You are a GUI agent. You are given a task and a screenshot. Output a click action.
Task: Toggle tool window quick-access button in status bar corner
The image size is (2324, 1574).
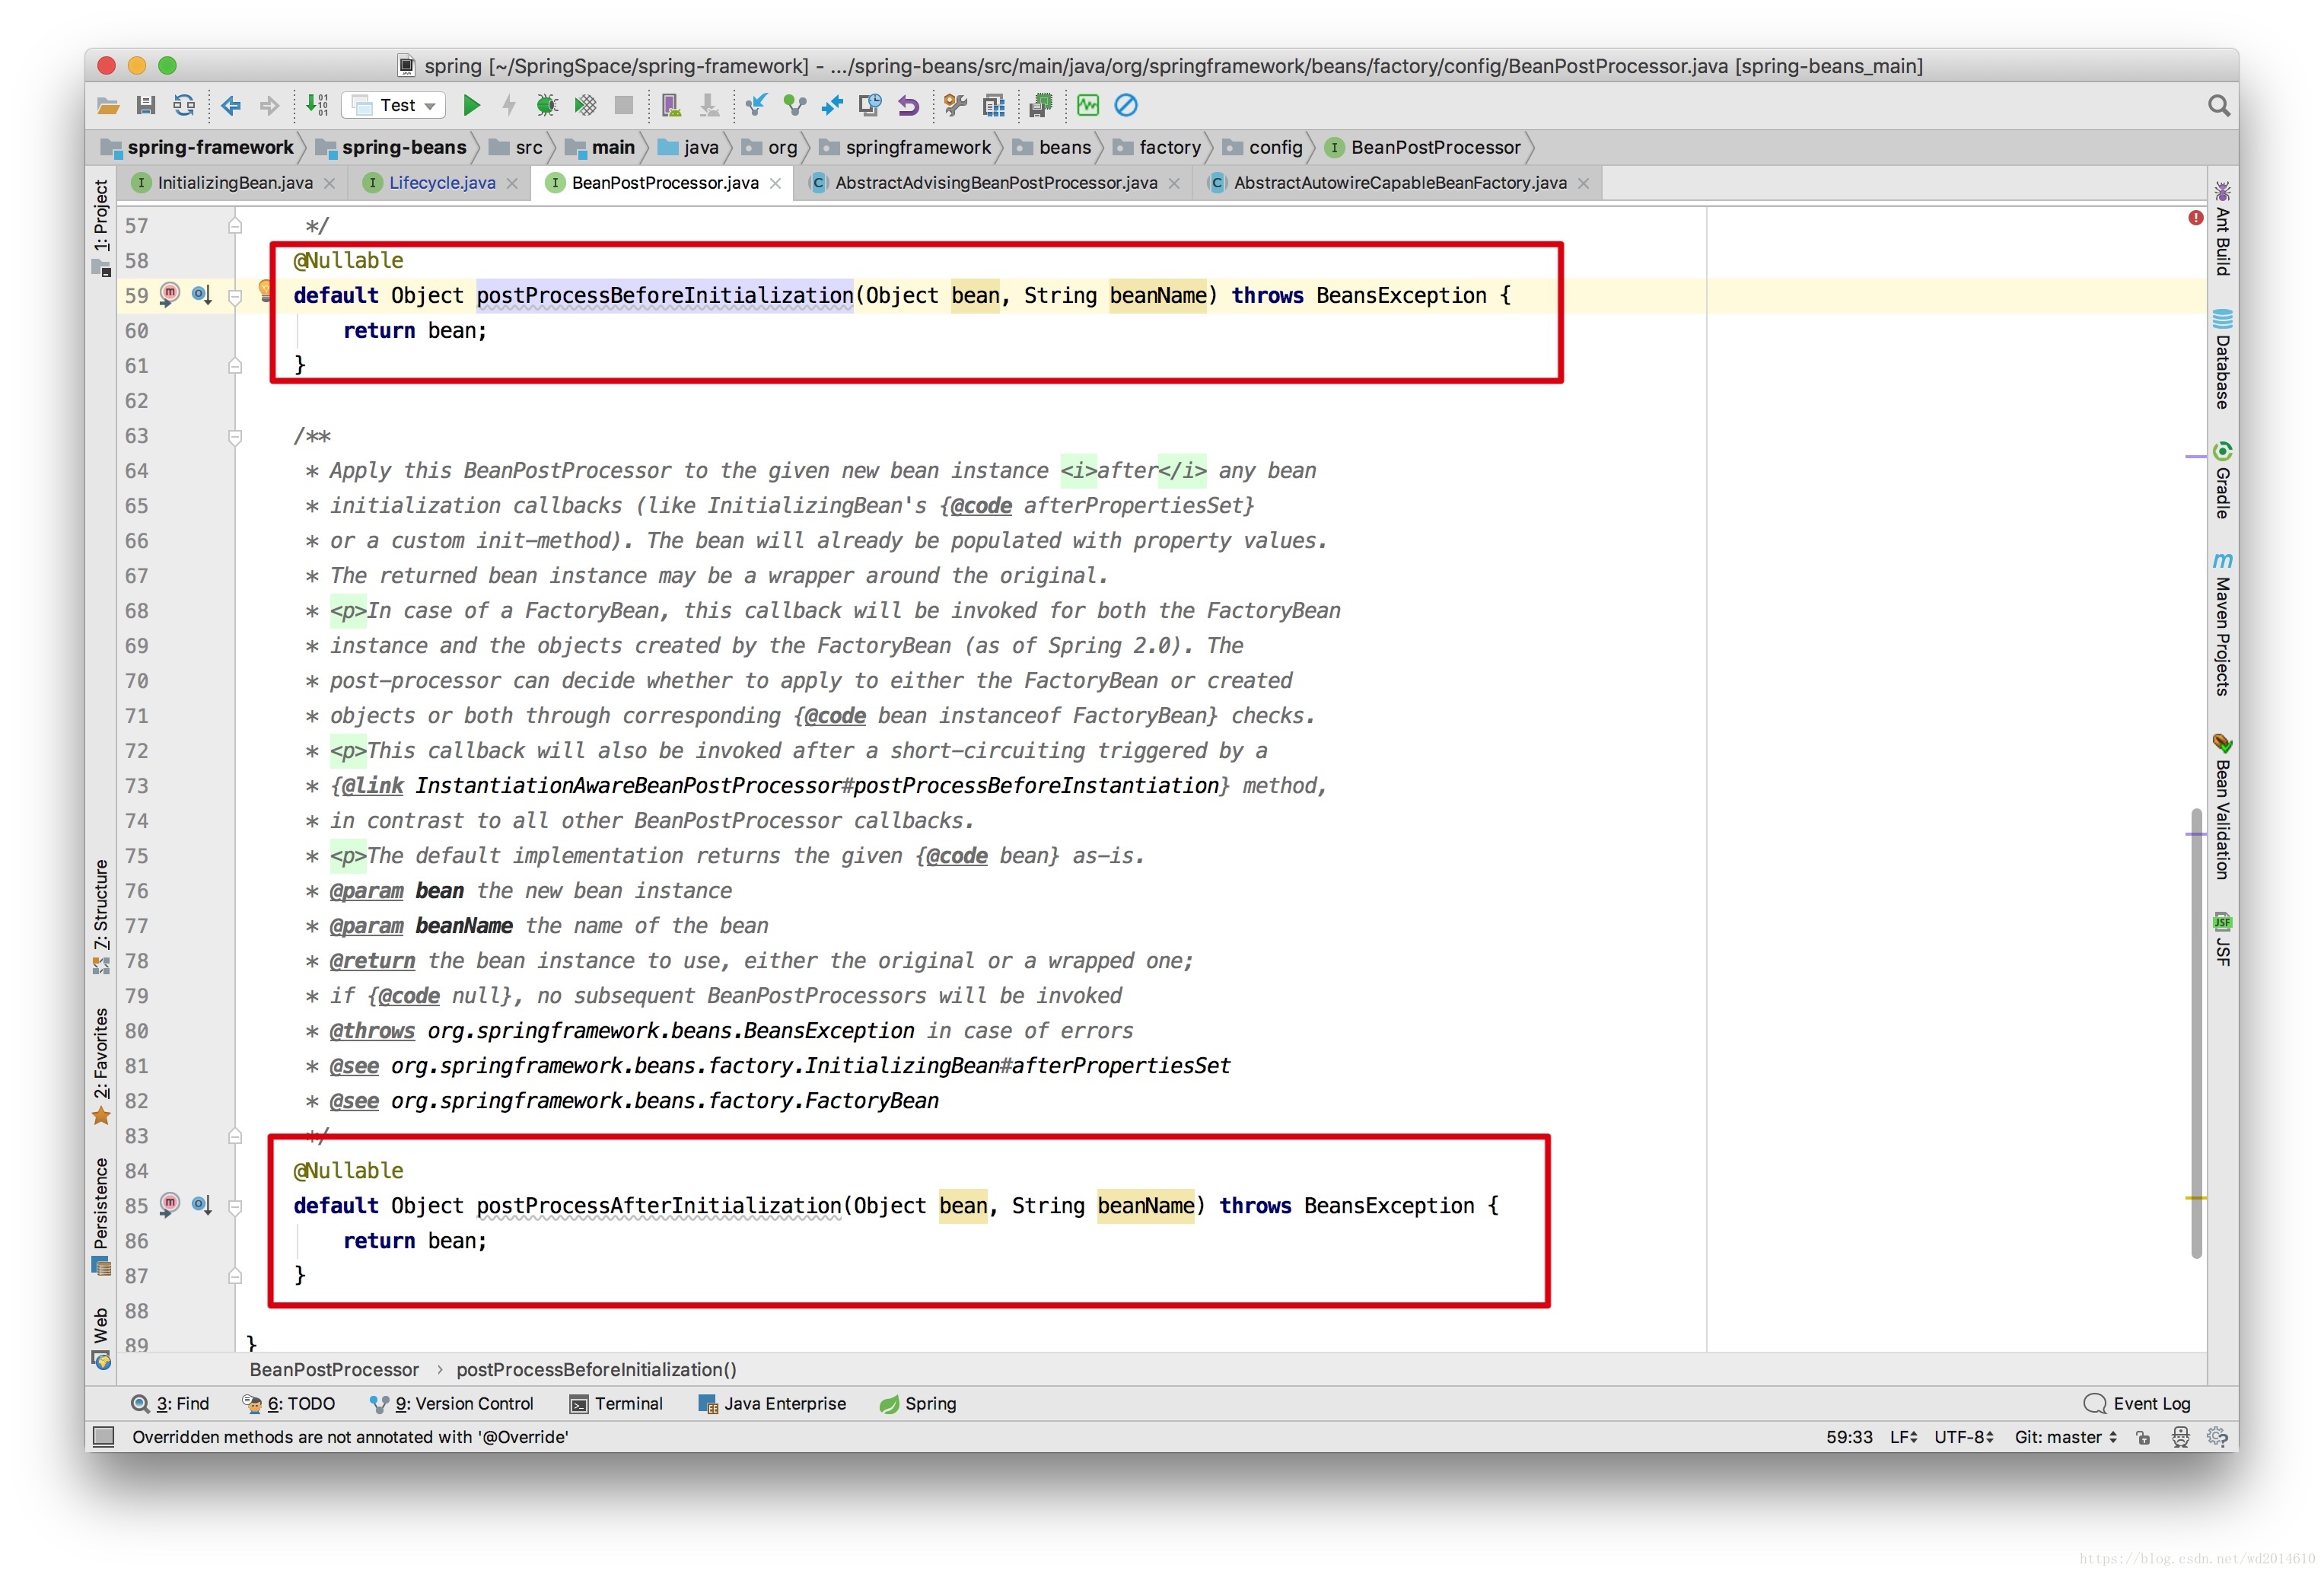[103, 1437]
